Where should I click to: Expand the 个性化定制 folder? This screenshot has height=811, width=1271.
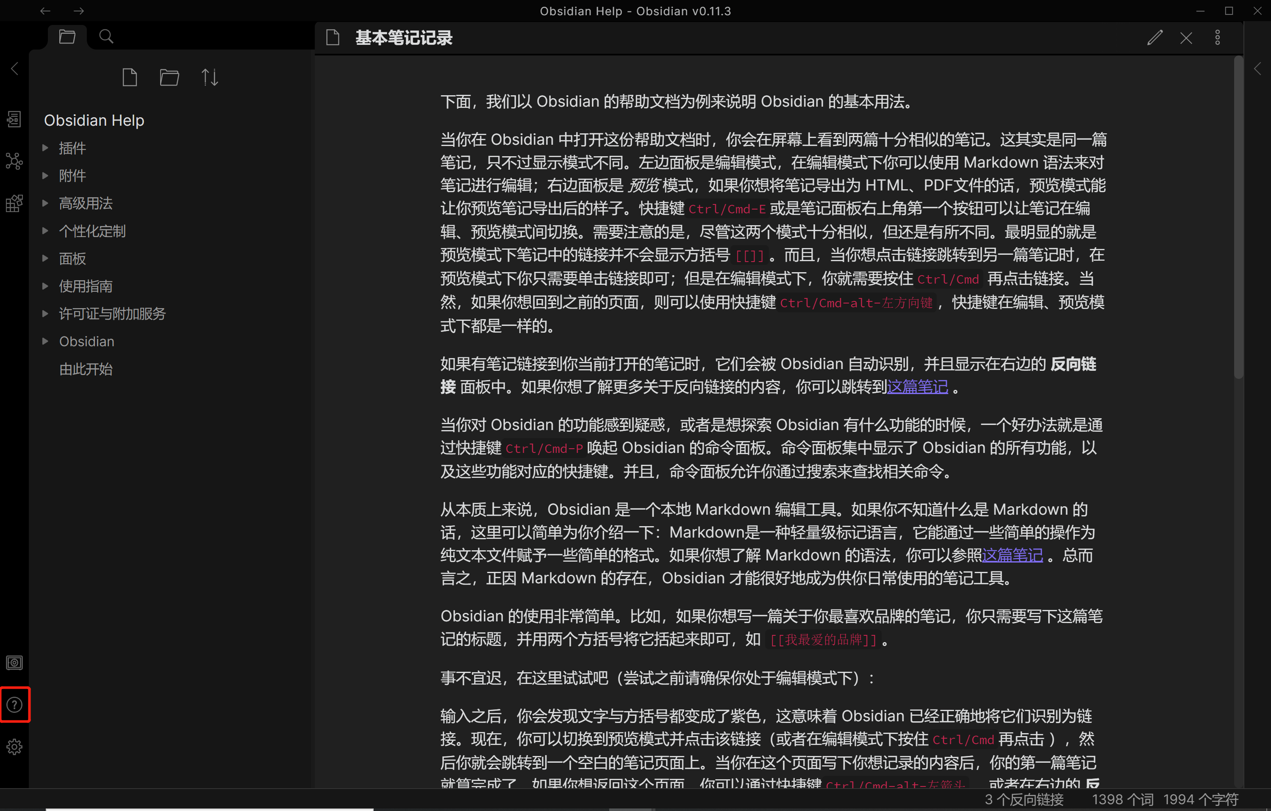point(45,230)
